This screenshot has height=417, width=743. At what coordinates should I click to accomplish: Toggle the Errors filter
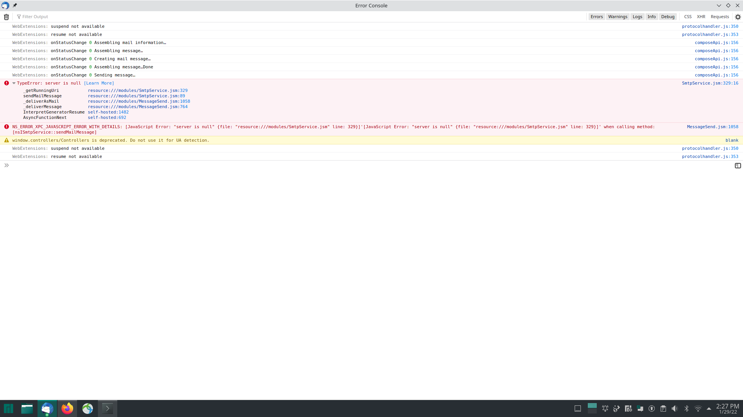(x=597, y=17)
